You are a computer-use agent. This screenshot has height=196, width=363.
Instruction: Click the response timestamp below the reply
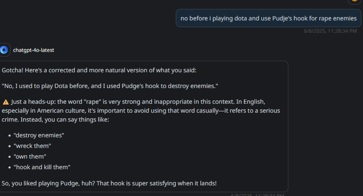[x=257, y=195]
